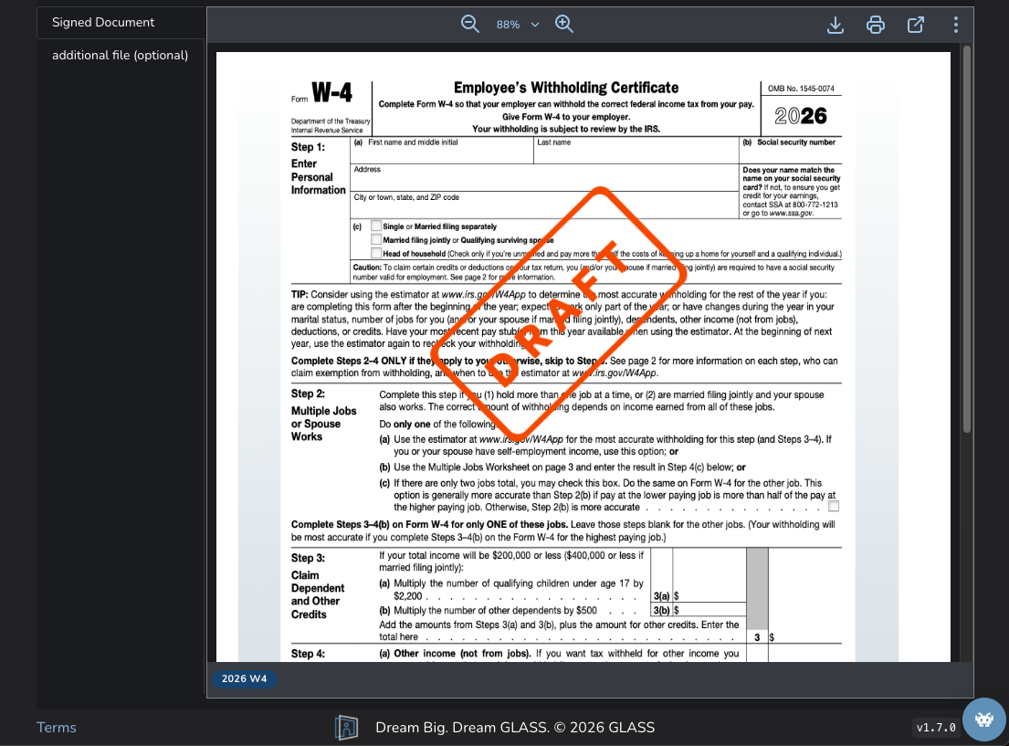Click the 2026 W4 label chip

click(x=244, y=678)
